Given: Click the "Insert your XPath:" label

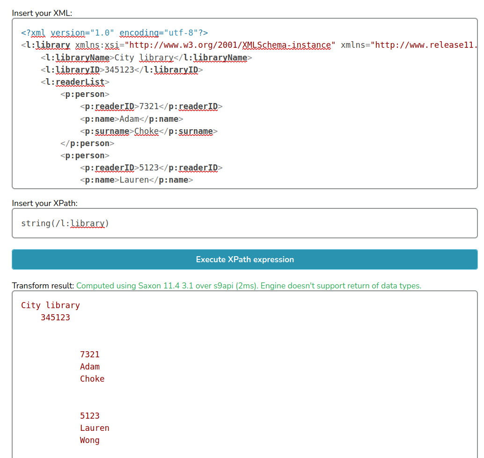Looking at the screenshot, I should pyautogui.click(x=44, y=203).
